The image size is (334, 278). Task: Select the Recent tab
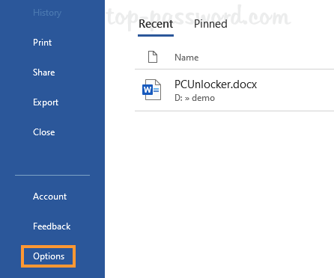click(x=156, y=24)
